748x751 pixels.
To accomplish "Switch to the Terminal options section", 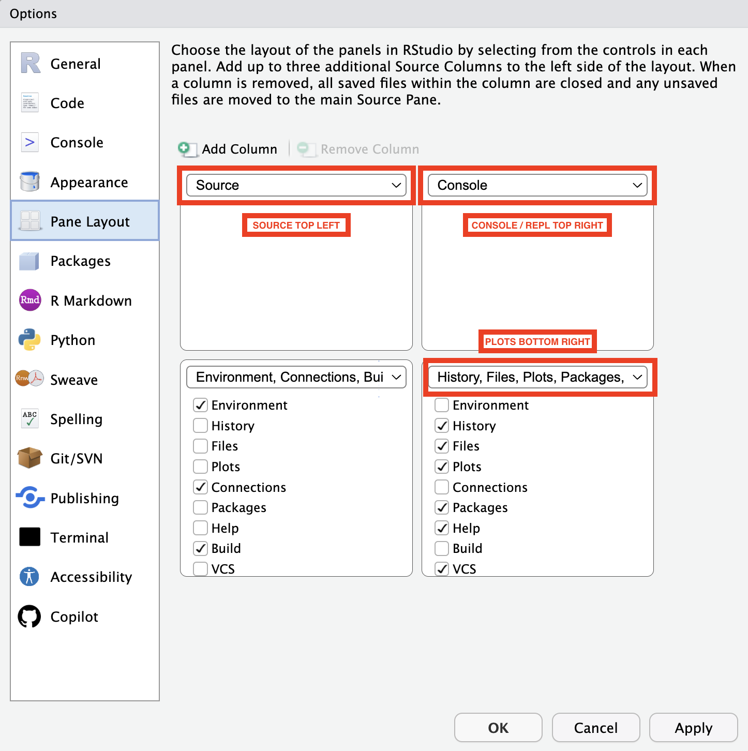I will click(x=80, y=537).
